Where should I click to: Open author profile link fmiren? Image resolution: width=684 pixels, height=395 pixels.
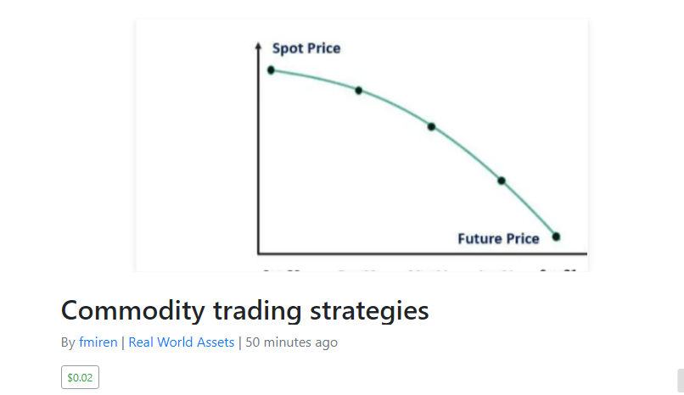[x=98, y=342]
